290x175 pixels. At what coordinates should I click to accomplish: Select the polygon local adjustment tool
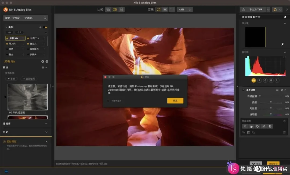pos(258,126)
